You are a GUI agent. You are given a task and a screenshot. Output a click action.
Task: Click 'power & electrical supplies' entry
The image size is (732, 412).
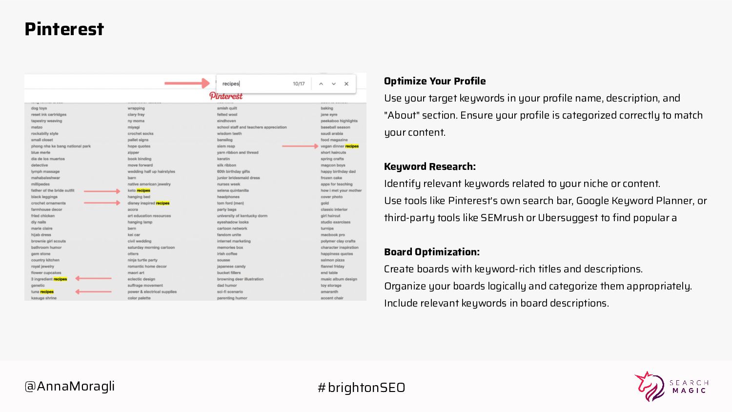152,292
